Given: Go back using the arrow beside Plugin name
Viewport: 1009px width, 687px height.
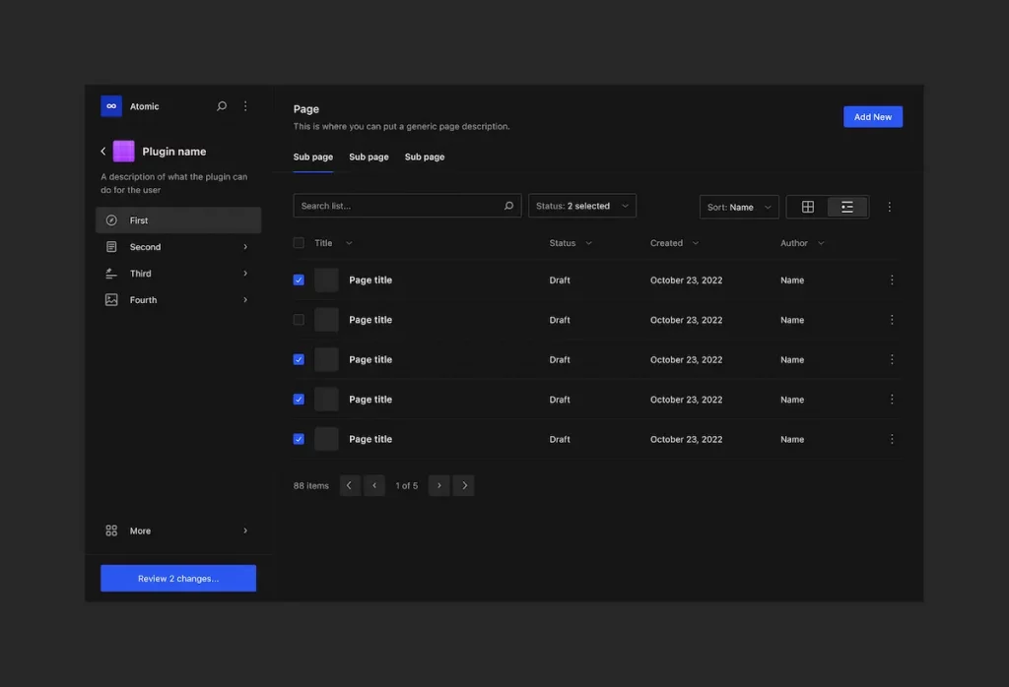Looking at the screenshot, I should [103, 152].
